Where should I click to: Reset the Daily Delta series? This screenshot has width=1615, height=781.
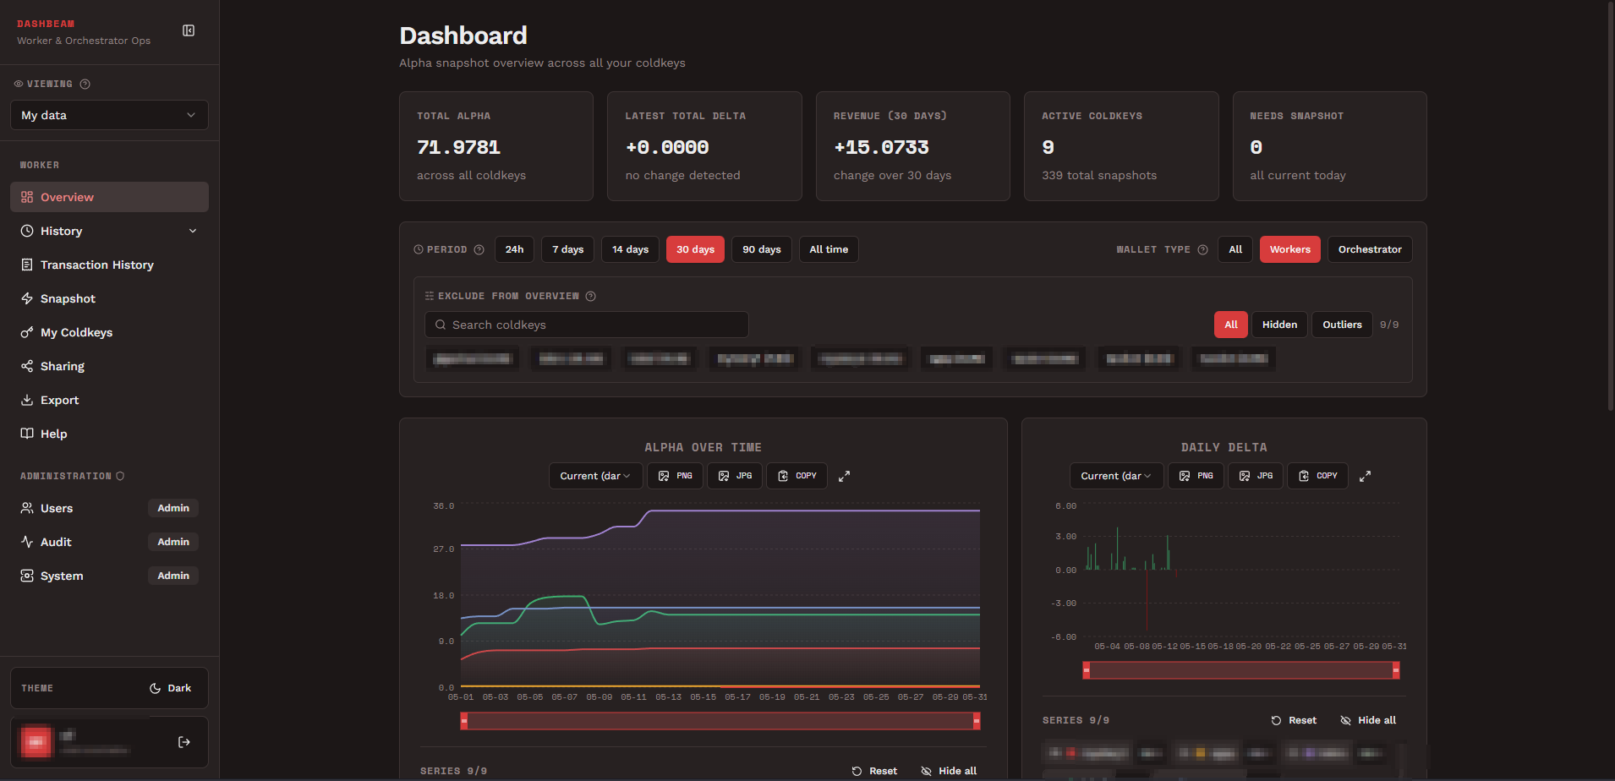click(x=1294, y=720)
